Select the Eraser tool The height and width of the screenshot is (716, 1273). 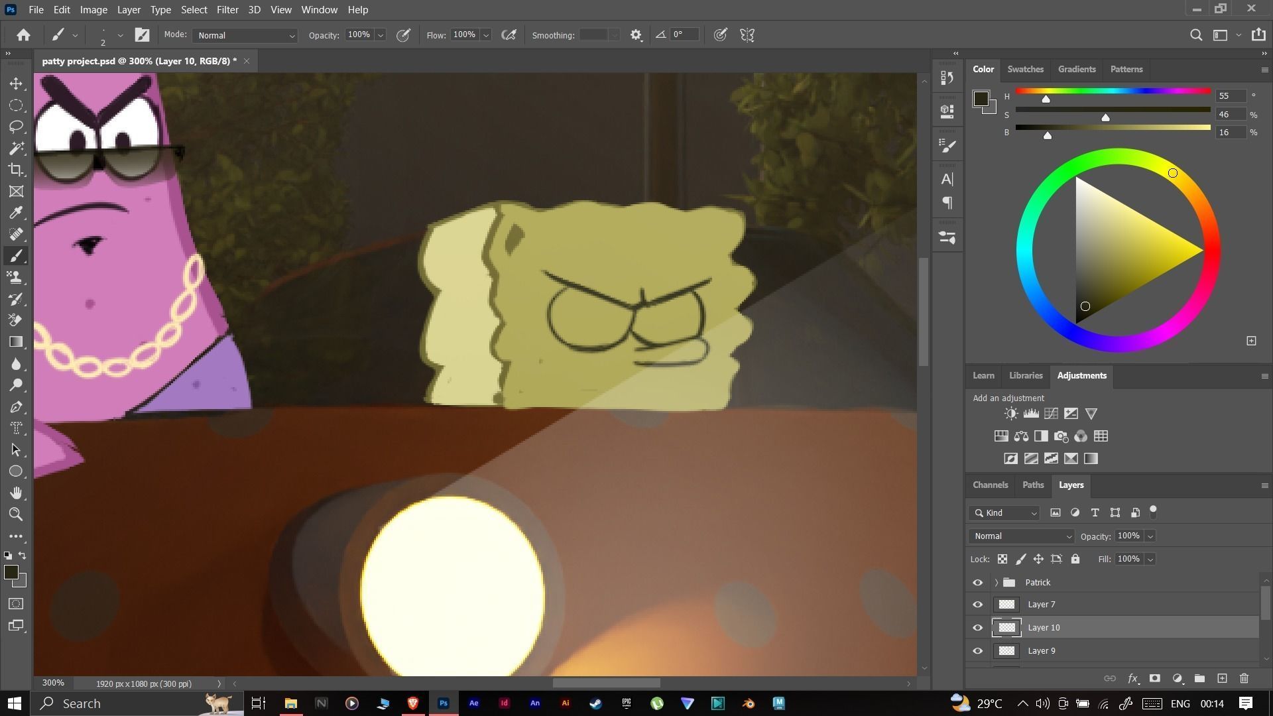click(x=17, y=321)
